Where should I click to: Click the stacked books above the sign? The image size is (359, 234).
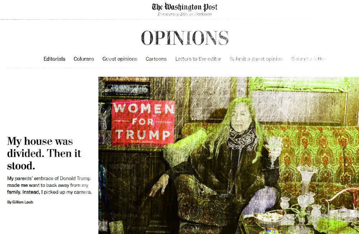pos(126,87)
